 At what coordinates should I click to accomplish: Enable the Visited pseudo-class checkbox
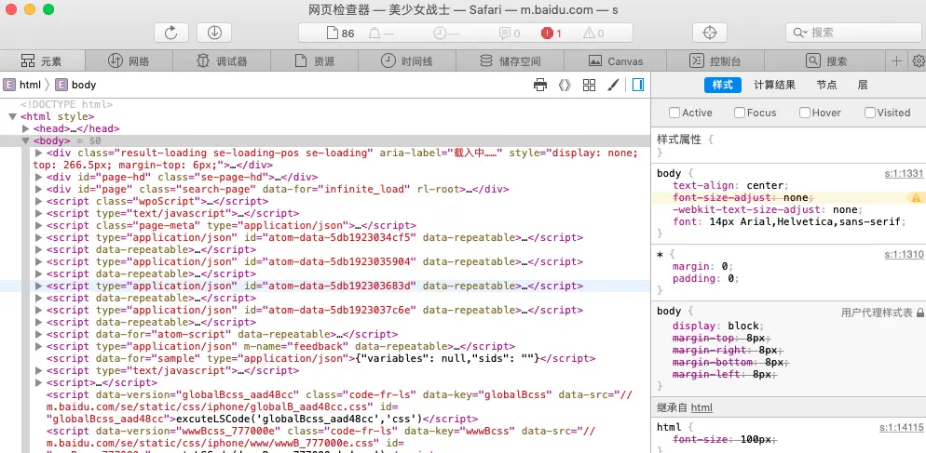[869, 113]
